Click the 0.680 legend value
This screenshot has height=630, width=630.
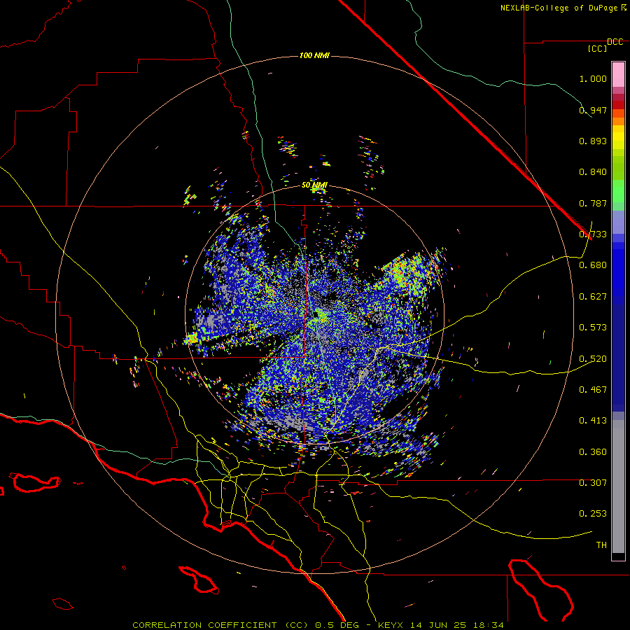[593, 265]
